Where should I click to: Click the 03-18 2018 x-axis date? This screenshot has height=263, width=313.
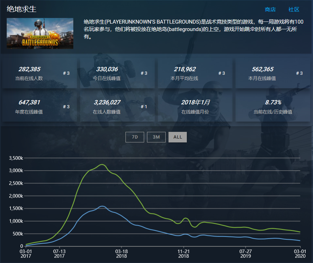point(121,253)
